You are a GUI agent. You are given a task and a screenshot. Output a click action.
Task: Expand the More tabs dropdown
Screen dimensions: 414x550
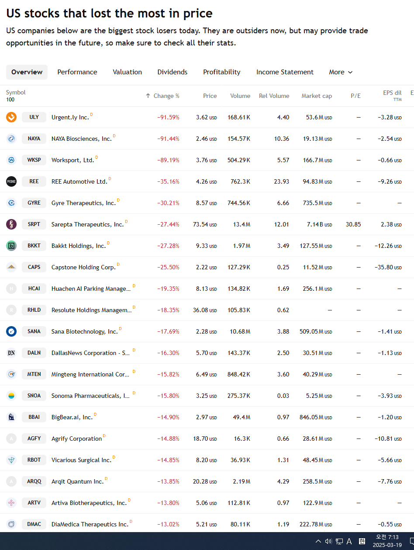tap(341, 72)
